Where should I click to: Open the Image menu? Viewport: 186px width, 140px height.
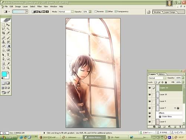click(18, 6)
